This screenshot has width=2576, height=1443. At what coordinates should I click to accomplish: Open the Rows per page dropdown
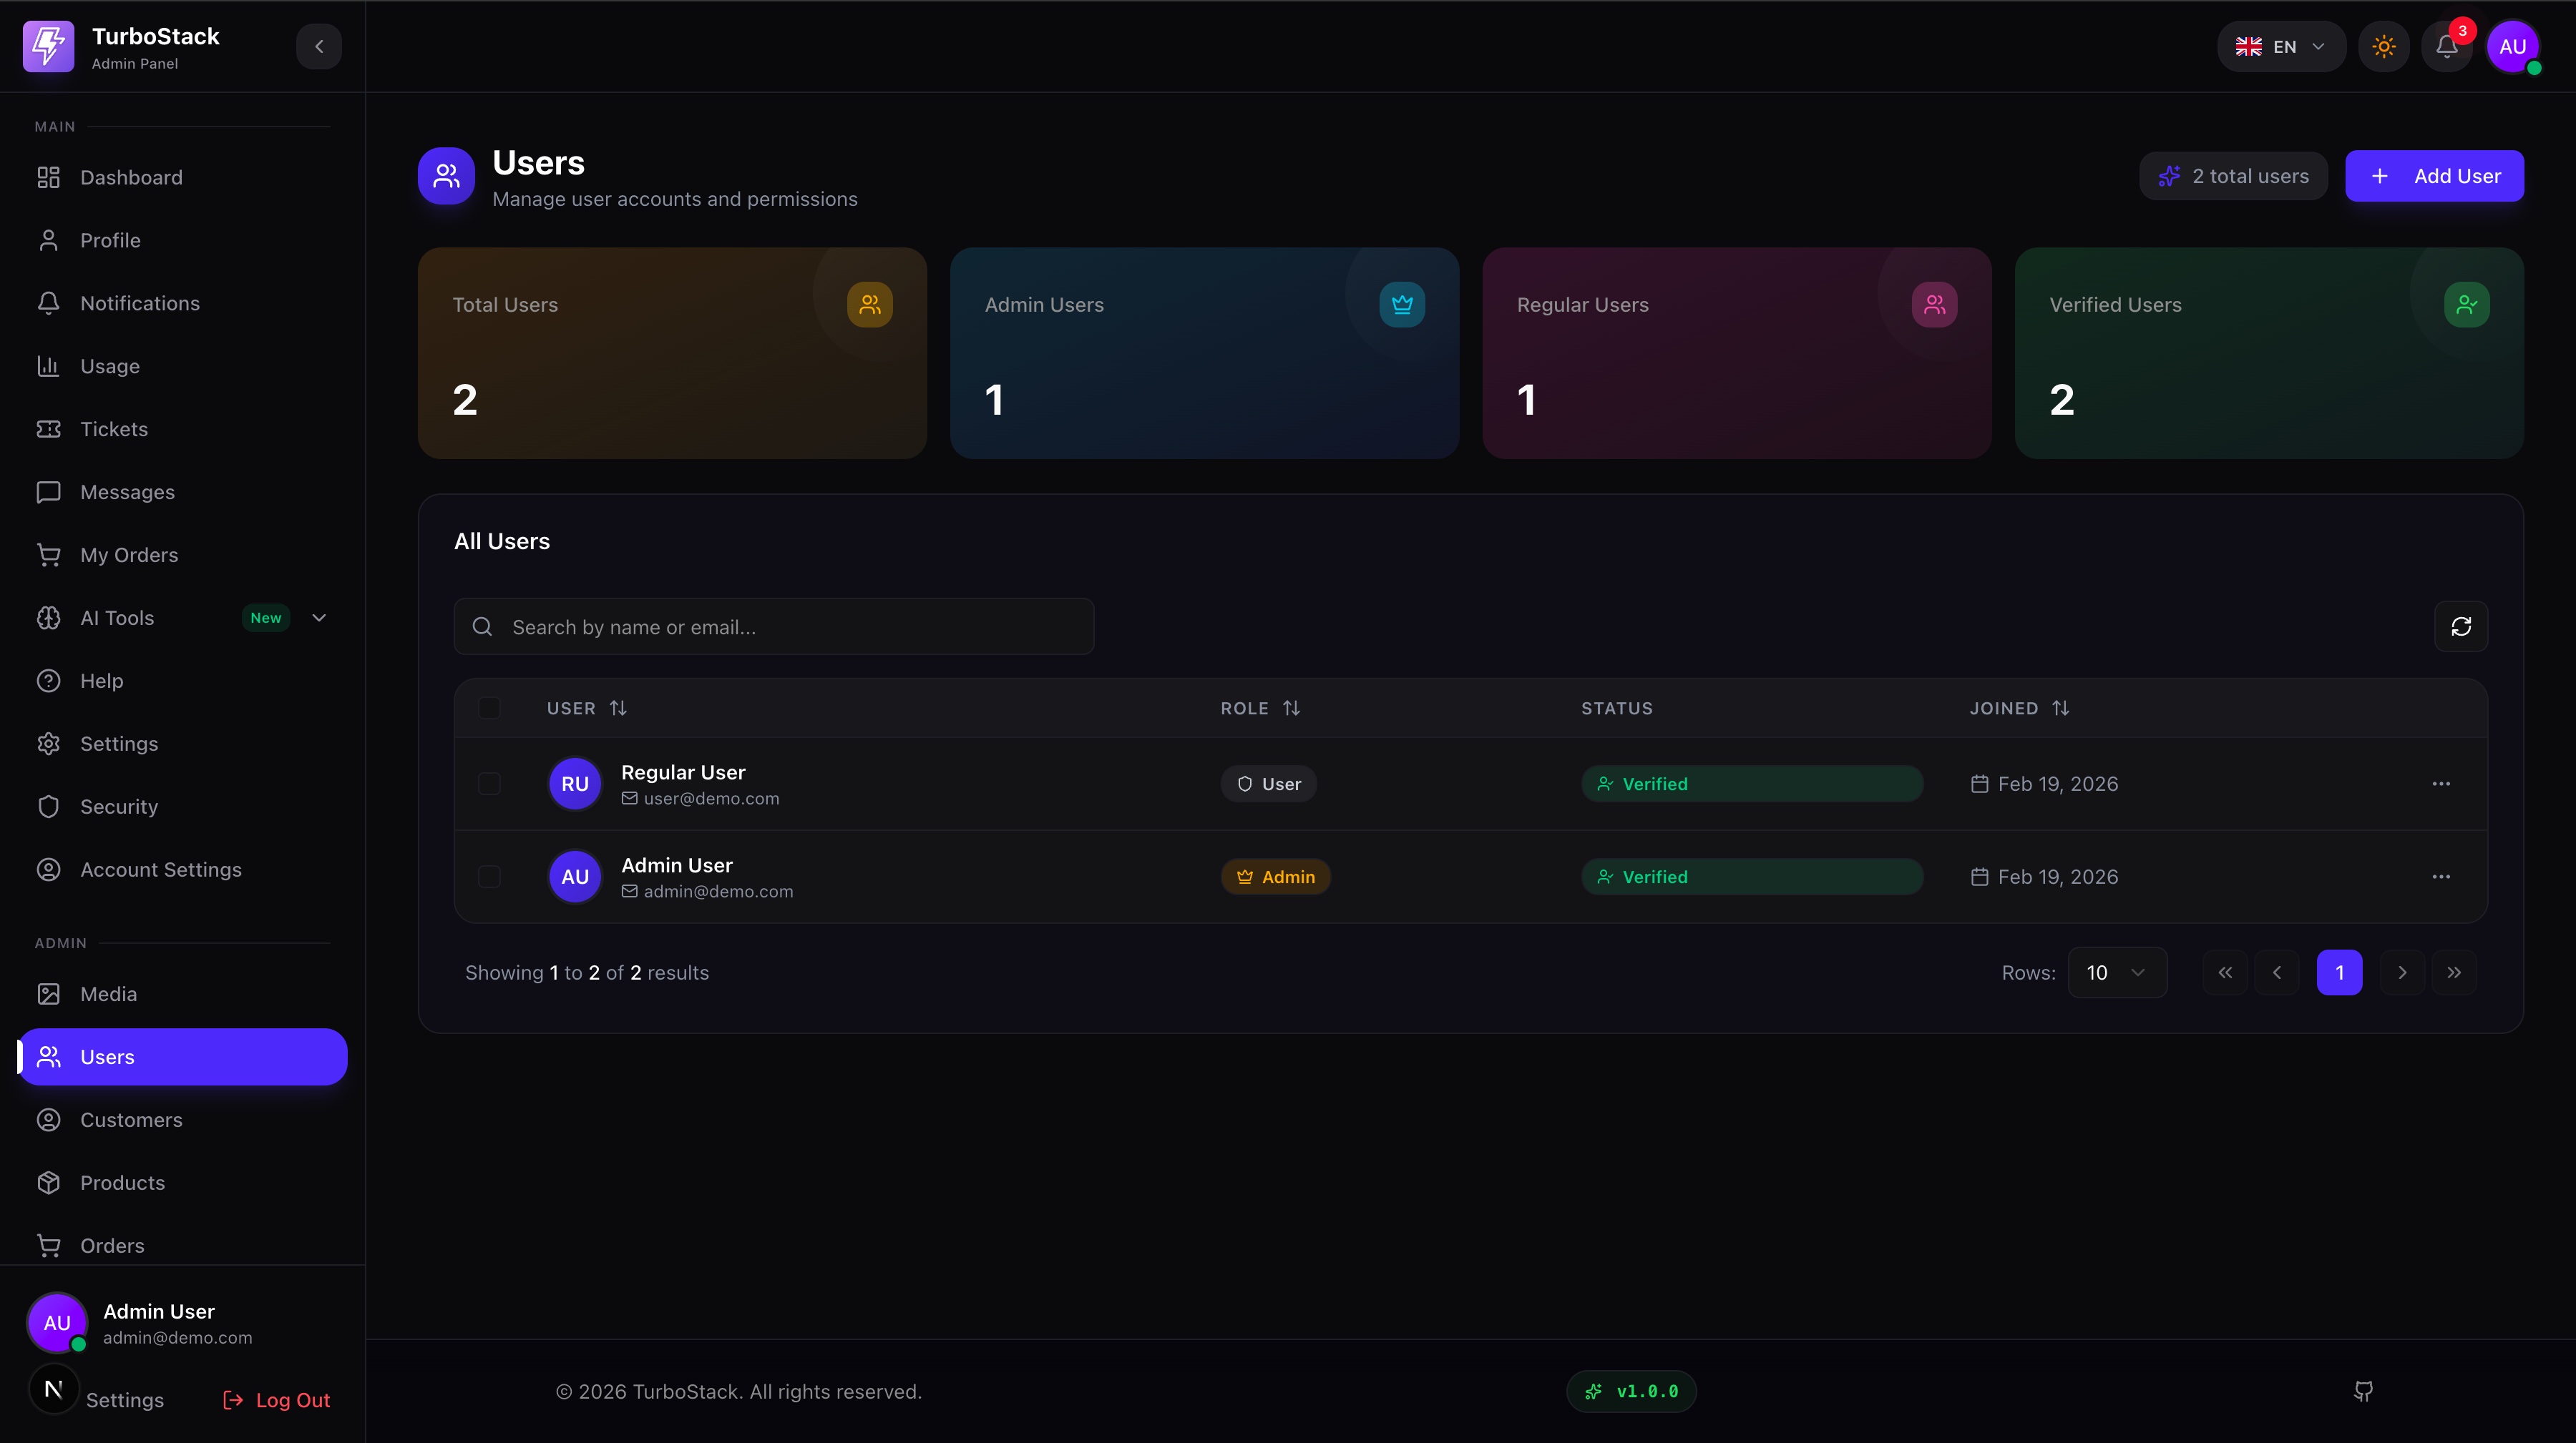pyautogui.click(x=2116, y=973)
